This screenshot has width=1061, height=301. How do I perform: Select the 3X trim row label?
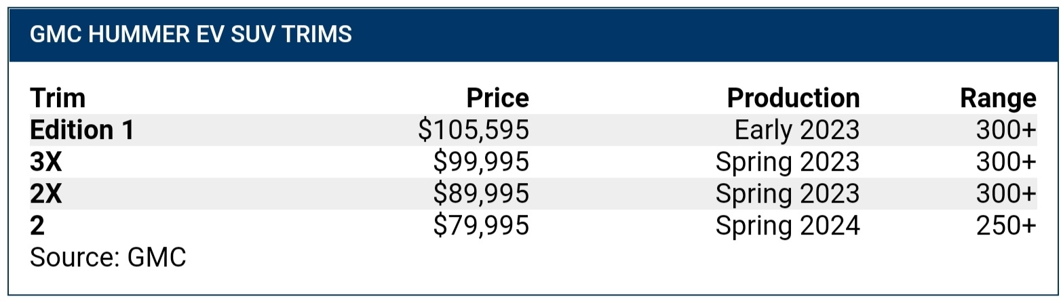[x=46, y=163]
